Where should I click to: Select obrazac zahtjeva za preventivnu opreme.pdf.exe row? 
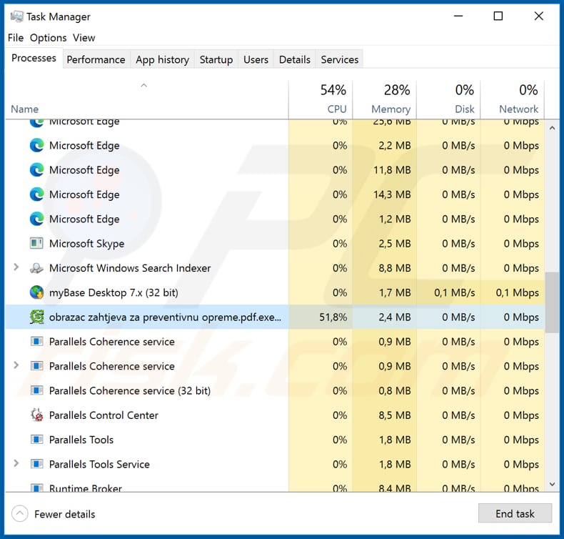click(275, 317)
